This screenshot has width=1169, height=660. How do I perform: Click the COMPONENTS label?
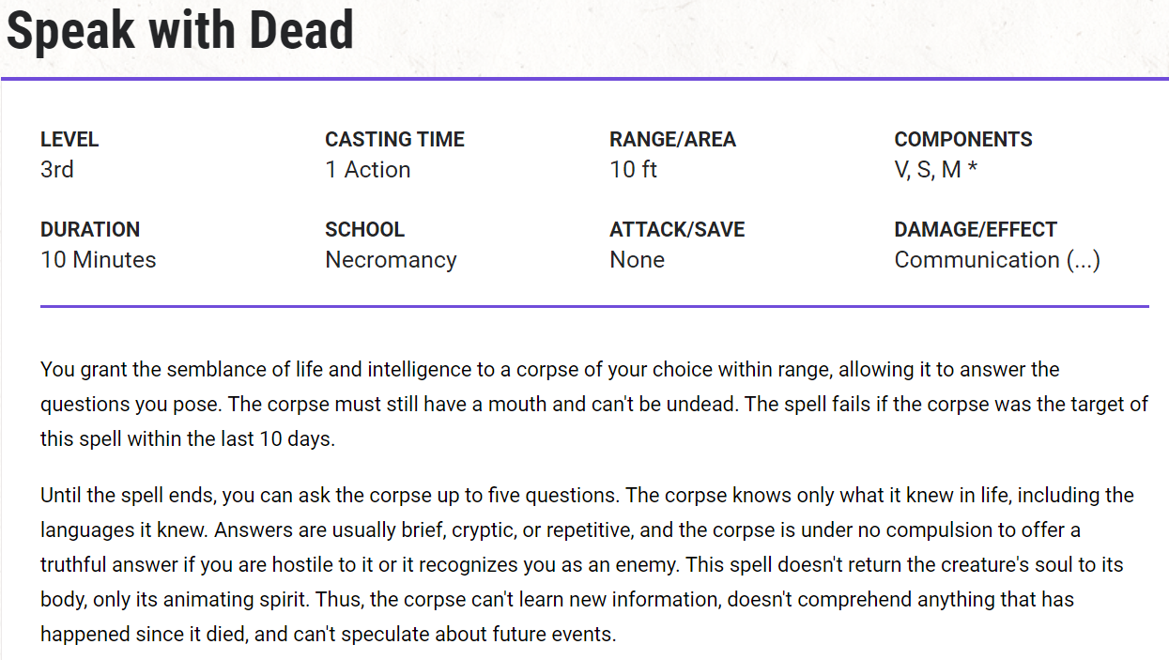point(963,140)
